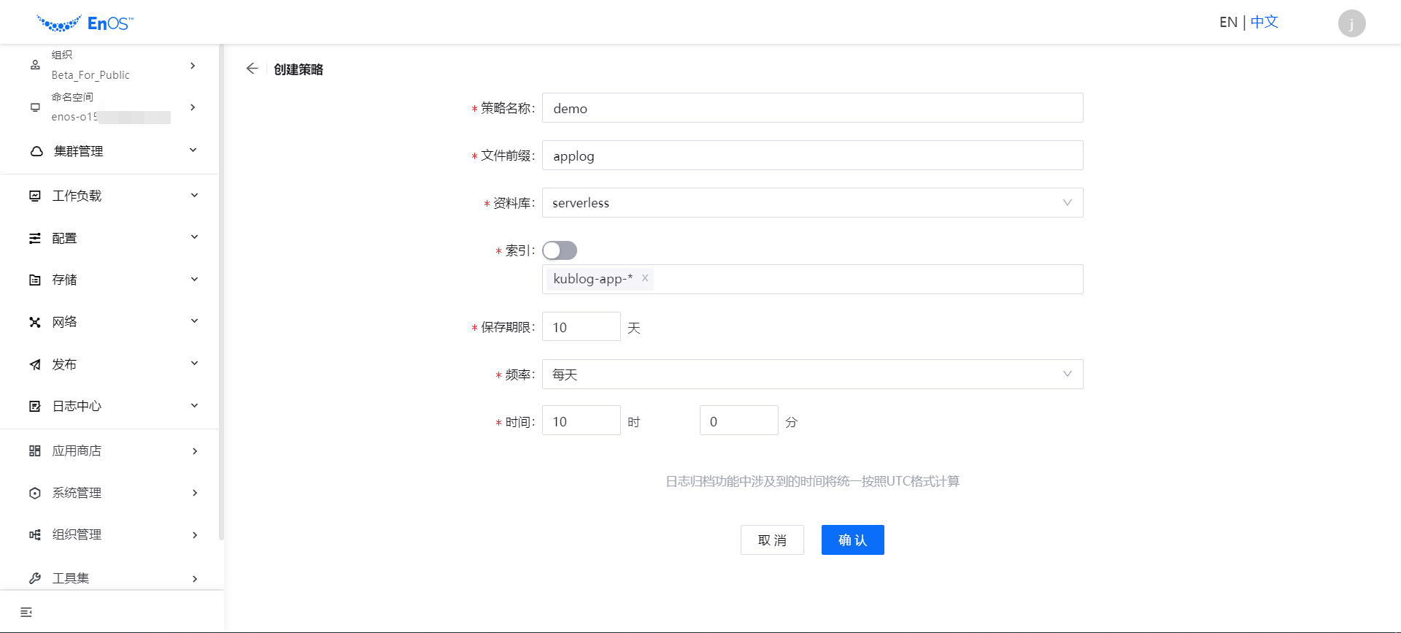The width and height of the screenshot is (1401, 633).
Task: Expand the 日志中心 menu chevron
Action: pos(194,406)
